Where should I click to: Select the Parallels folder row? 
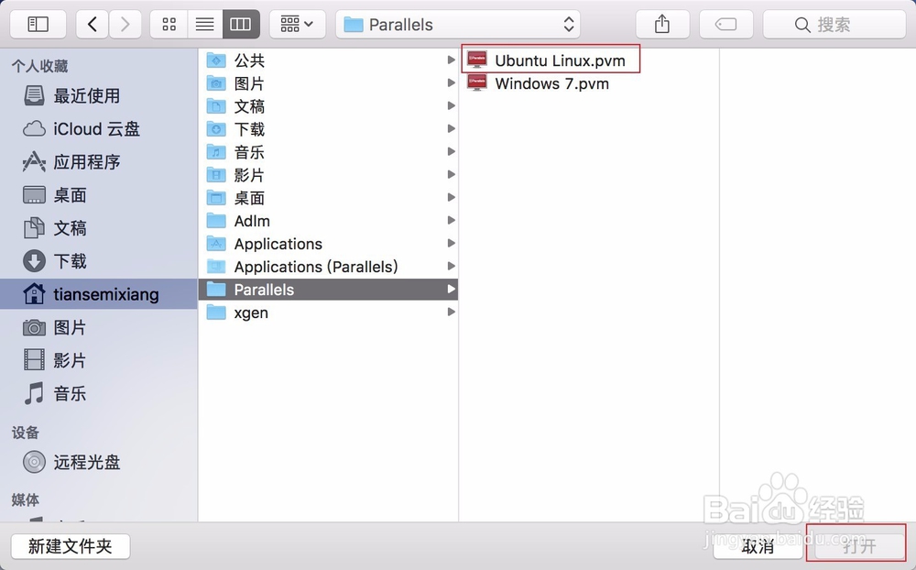(328, 290)
